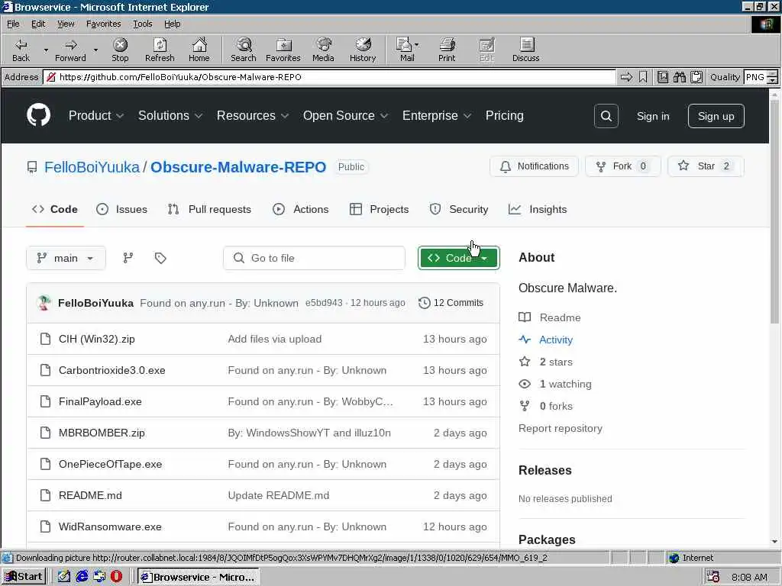
Task: Click the Internet Explorer quick launch icon
Action: click(x=82, y=577)
